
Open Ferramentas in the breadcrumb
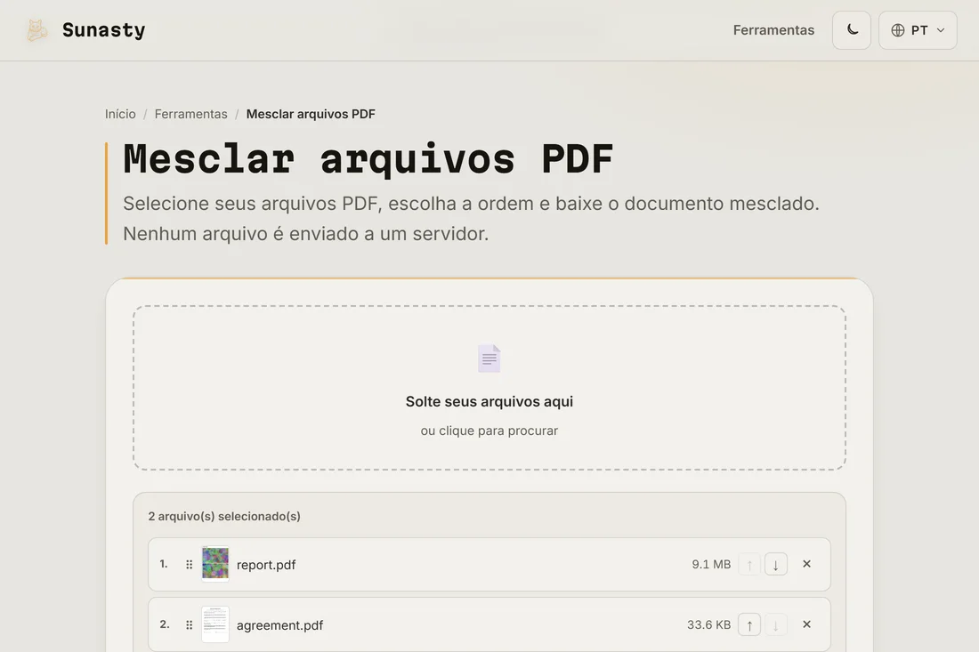tap(191, 114)
